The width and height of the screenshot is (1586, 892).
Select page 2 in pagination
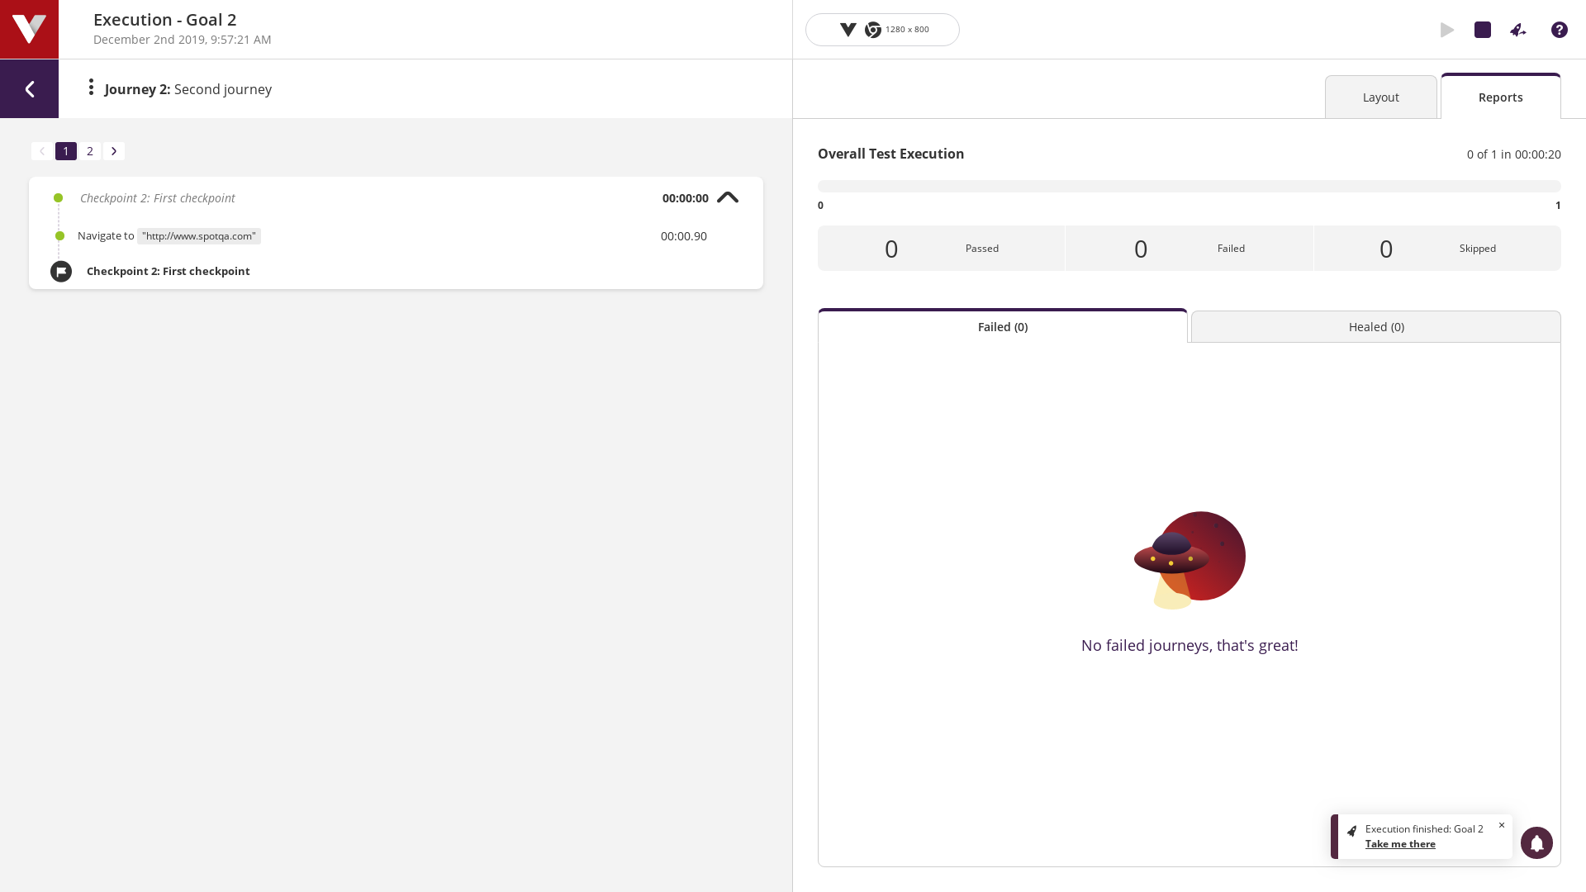coord(90,151)
